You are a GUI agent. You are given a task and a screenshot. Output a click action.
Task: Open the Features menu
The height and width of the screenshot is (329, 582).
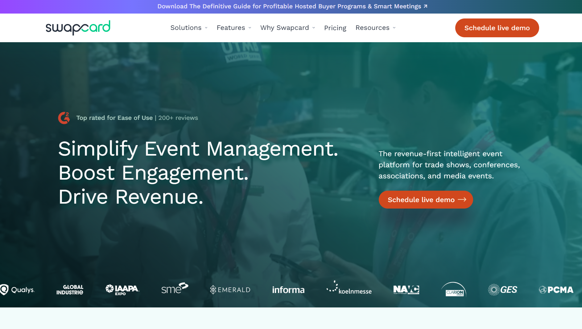(234, 28)
